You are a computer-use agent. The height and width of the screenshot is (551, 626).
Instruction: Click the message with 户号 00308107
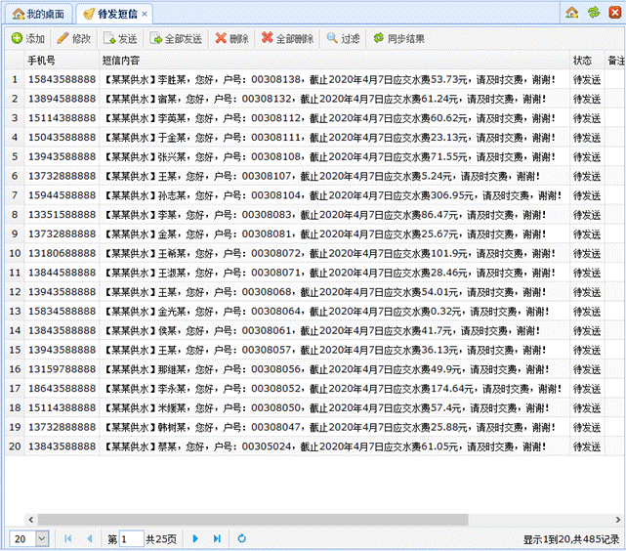tap(321, 176)
